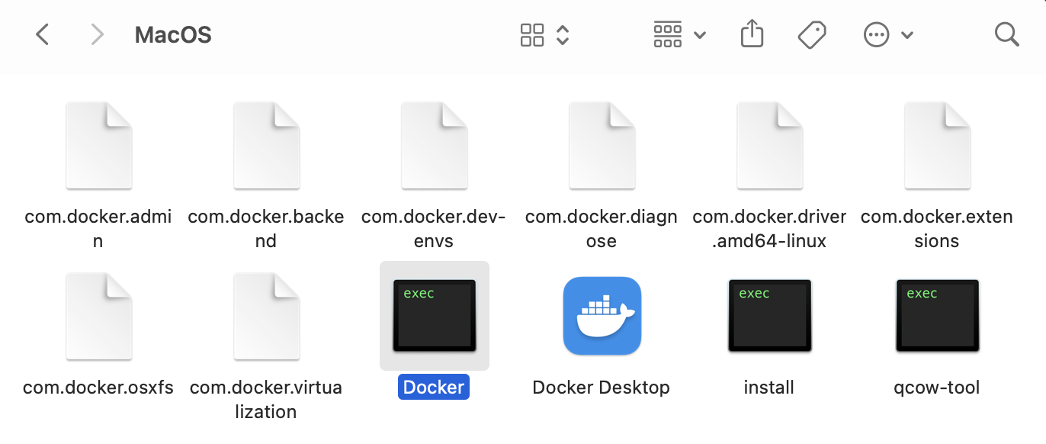Click the MacOS folder title
The width and height of the screenshot is (1046, 444).
(173, 34)
